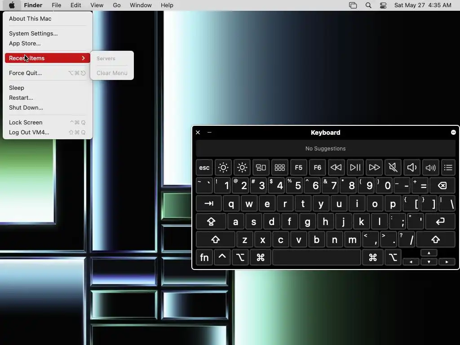
Task: Click the date and time in menu bar
Action: tap(423, 5)
